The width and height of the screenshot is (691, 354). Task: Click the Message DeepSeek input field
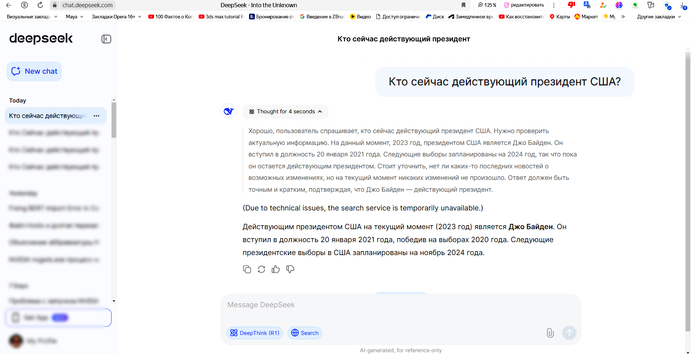[x=401, y=305]
